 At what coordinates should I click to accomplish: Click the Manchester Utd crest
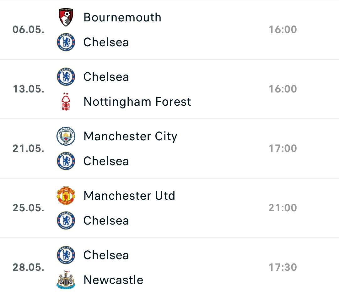point(66,196)
